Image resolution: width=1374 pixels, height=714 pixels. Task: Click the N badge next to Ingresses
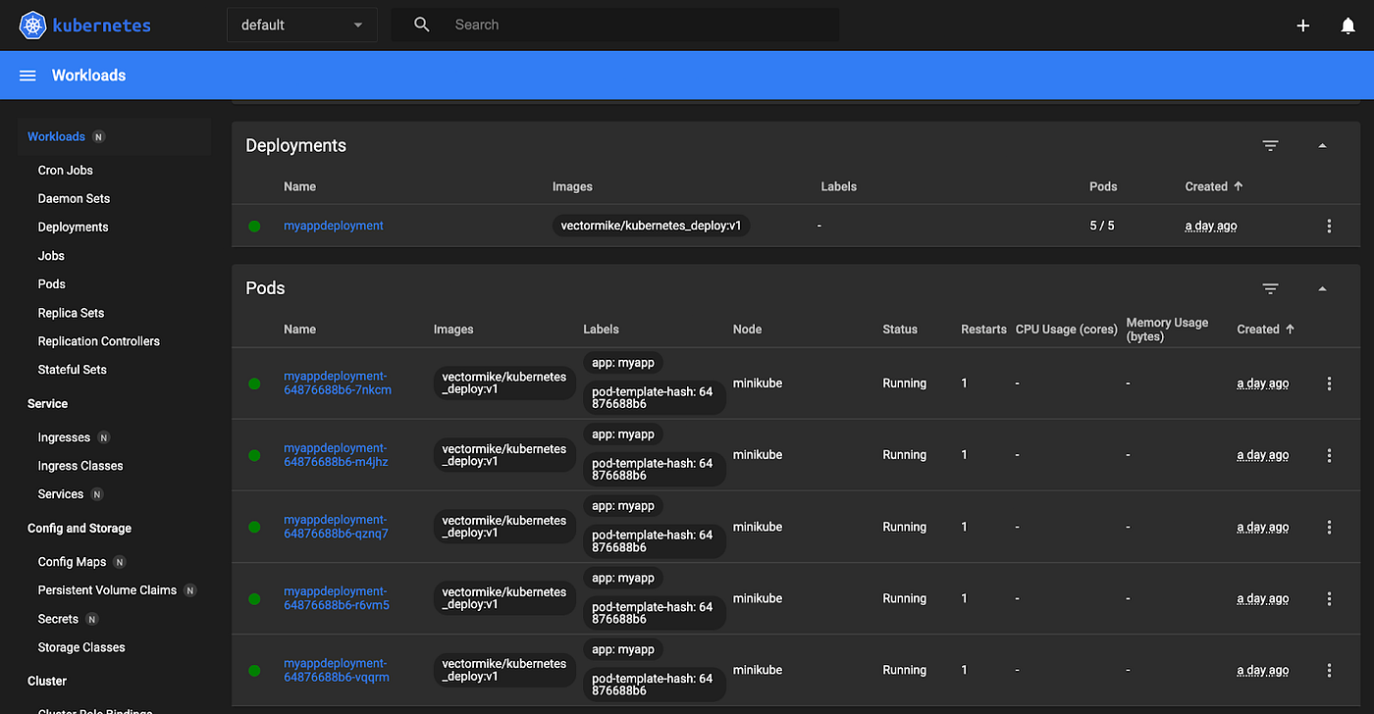(x=104, y=437)
